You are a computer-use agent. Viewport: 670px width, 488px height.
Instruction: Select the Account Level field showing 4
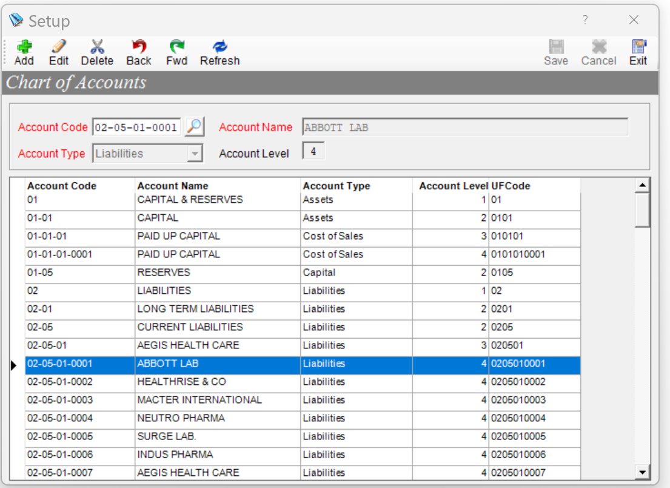pos(313,151)
